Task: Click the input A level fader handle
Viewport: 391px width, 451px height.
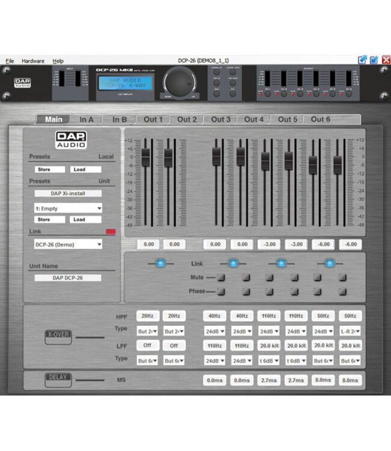Action: point(146,157)
